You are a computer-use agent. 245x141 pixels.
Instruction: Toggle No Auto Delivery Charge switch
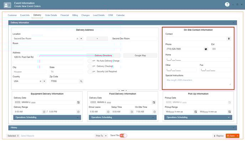92,61
